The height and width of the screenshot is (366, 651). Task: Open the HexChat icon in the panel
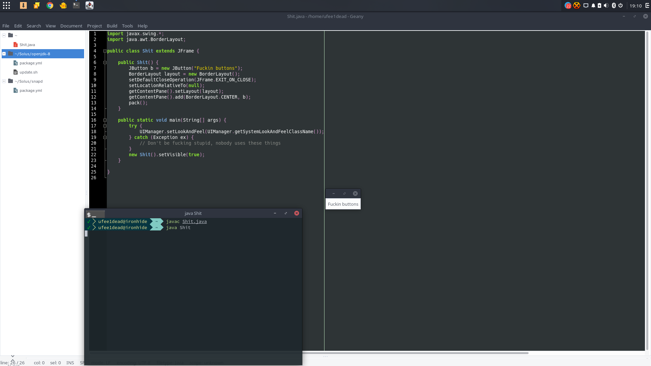tap(37, 5)
